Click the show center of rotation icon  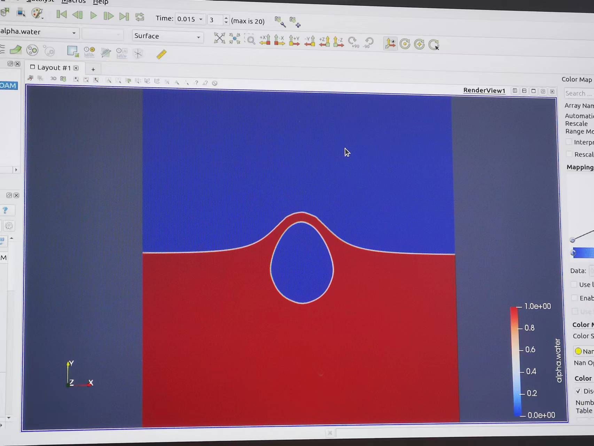405,44
